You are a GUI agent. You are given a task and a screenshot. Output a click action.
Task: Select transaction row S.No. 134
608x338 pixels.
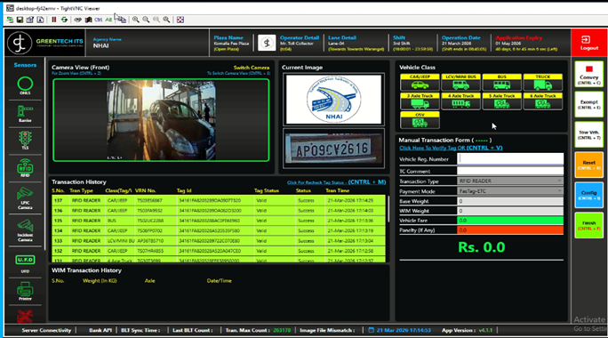(x=219, y=230)
